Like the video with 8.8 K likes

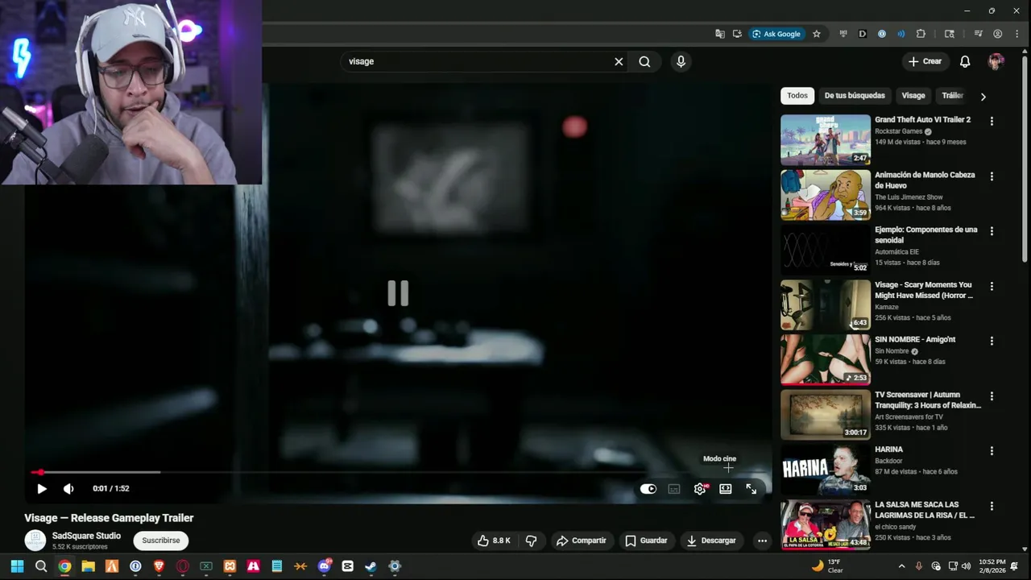[494, 541]
